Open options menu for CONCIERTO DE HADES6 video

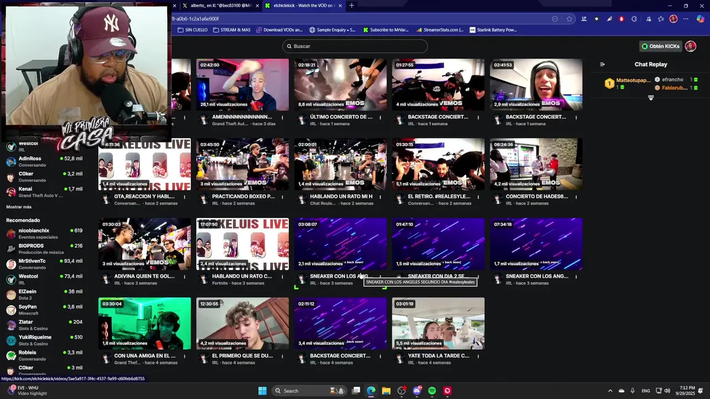pos(576,197)
